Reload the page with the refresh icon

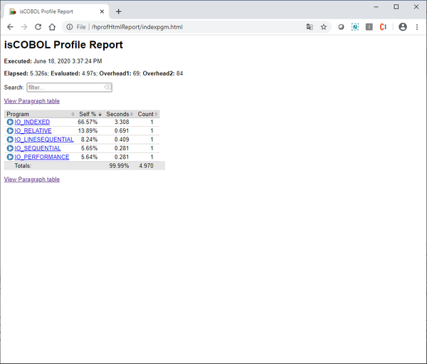click(x=38, y=27)
